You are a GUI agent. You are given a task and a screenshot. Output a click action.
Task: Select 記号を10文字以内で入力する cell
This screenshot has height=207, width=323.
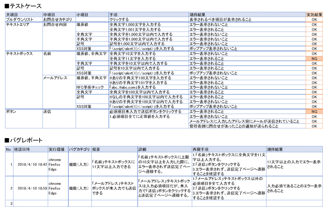149,68
